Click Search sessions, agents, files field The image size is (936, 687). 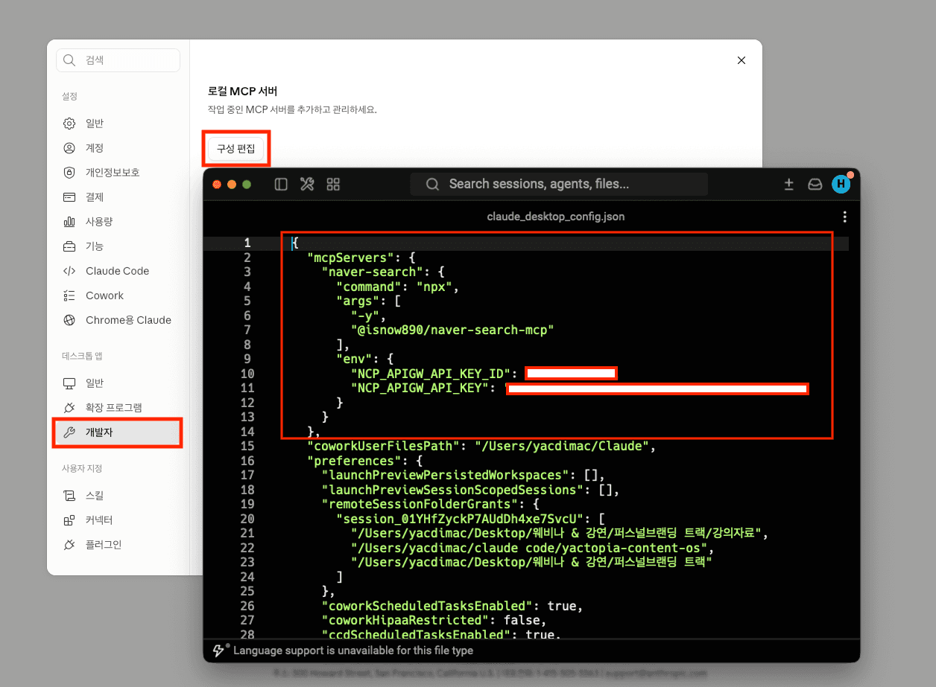[559, 184]
